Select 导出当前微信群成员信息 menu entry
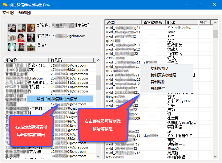222x163 pixels. [x=60, y=99]
